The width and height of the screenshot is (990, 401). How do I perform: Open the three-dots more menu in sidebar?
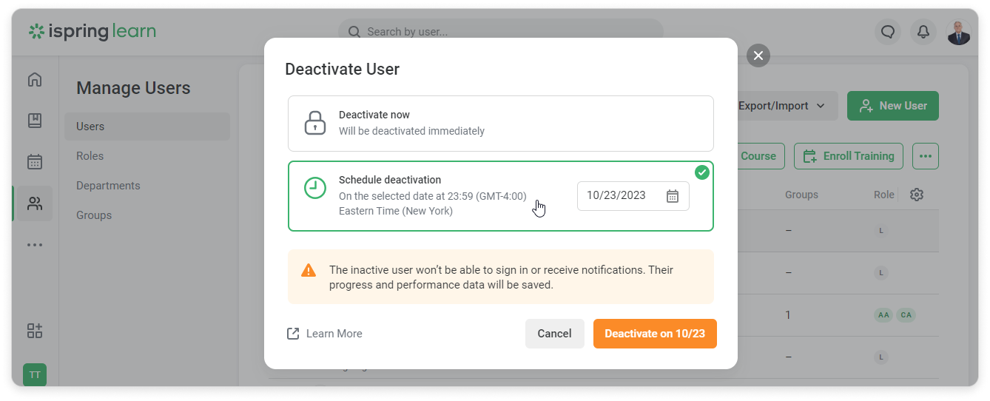pyautogui.click(x=35, y=245)
